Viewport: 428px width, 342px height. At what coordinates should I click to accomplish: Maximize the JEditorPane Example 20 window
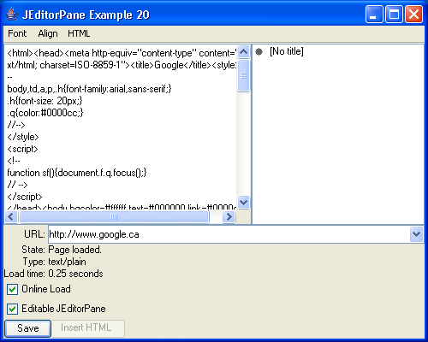coord(394,15)
